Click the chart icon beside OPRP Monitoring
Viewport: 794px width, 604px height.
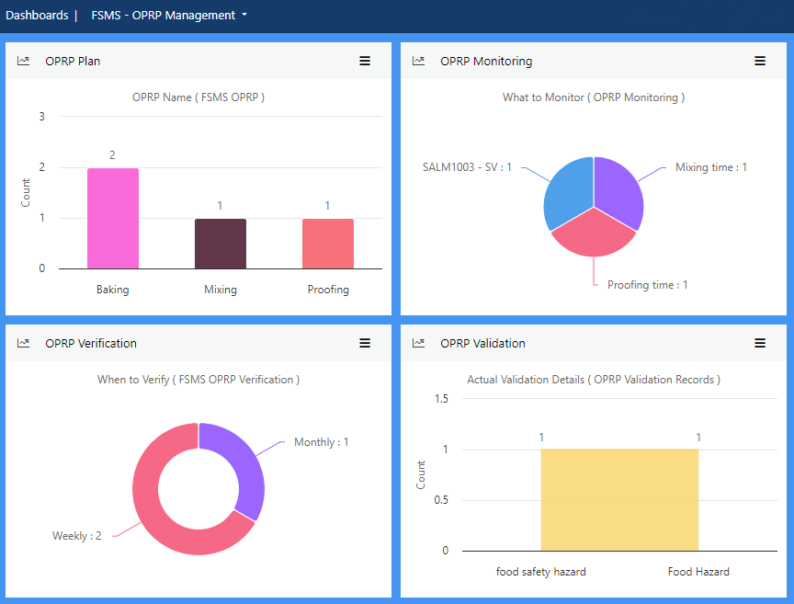[418, 61]
